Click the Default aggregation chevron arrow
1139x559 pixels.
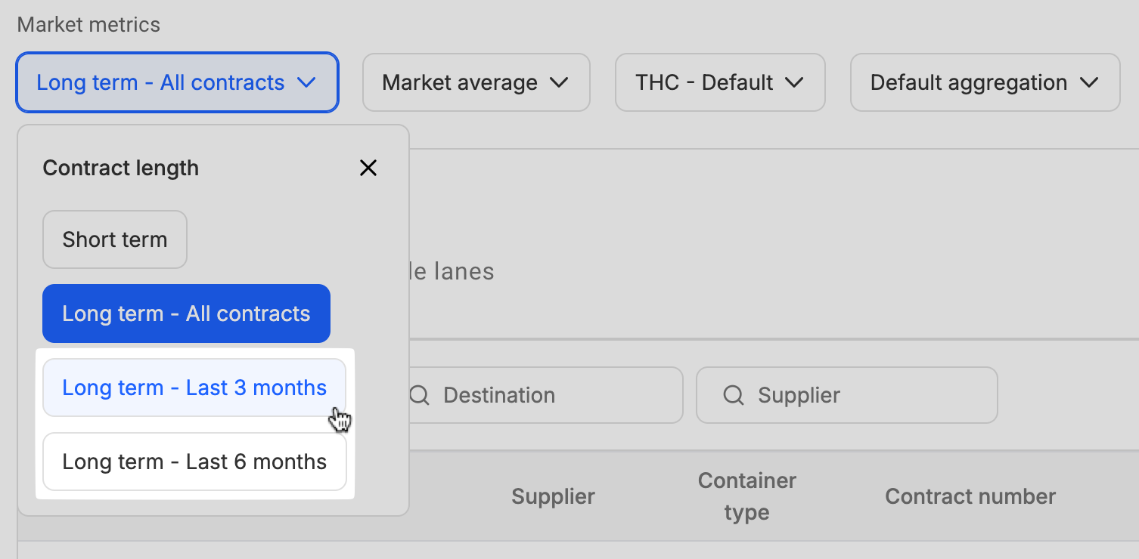1089,82
